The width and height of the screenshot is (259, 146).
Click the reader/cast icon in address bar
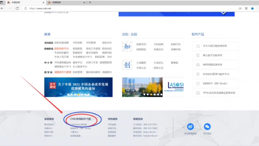pyautogui.click(x=240, y=8)
